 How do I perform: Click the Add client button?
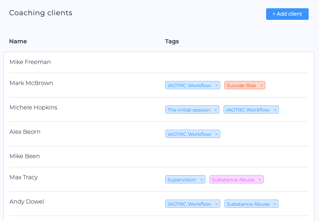click(287, 14)
